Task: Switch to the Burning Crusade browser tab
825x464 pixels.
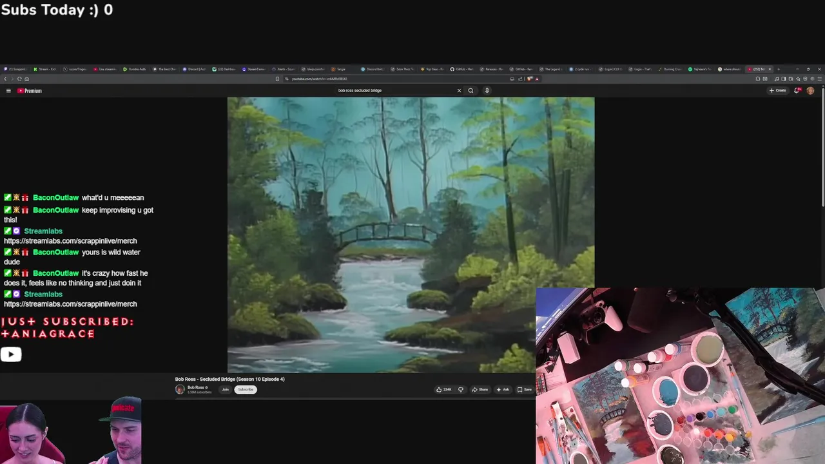Action: point(670,69)
